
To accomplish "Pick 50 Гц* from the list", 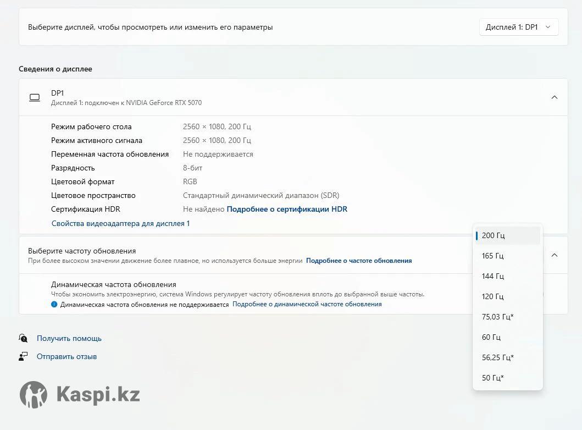I will click(492, 378).
